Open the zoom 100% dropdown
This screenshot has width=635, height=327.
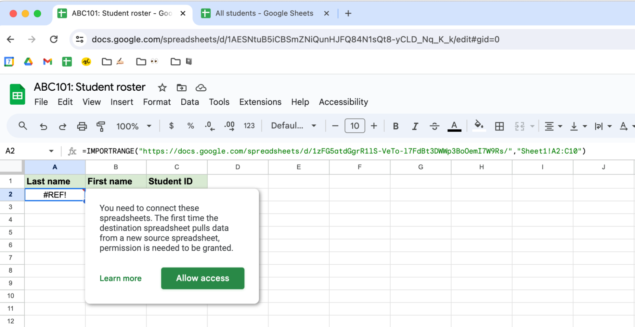[134, 126]
